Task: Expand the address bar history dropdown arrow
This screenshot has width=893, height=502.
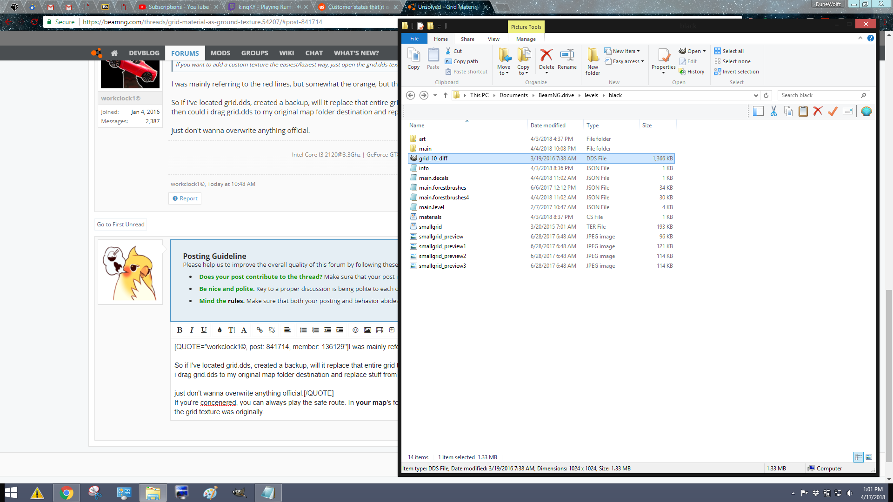Action: coord(756,95)
